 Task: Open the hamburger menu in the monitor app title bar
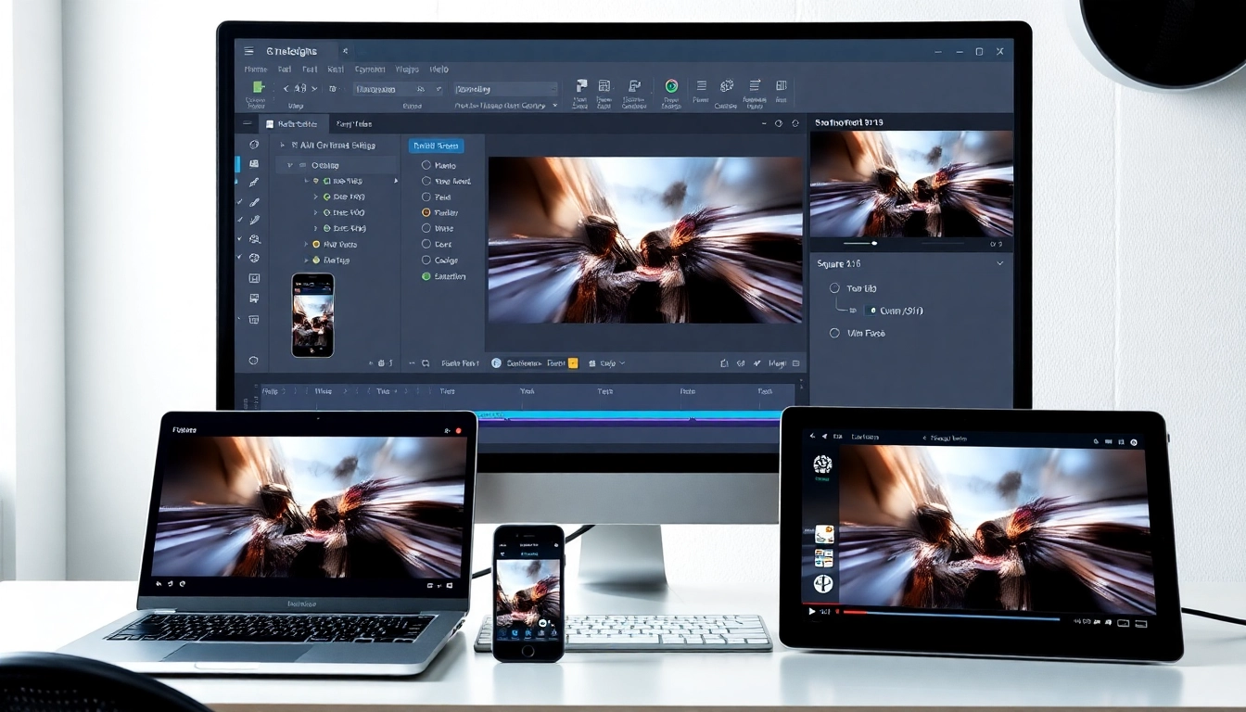click(248, 52)
